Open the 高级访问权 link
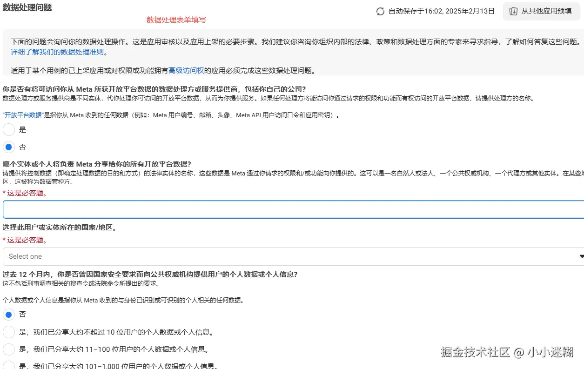The width and height of the screenshot is (584, 369). [x=186, y=71]
